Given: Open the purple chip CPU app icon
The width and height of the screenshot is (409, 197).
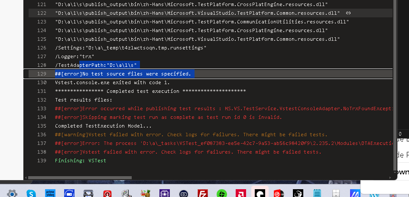Looking at the screenshot, I should (x=164, y=194).
